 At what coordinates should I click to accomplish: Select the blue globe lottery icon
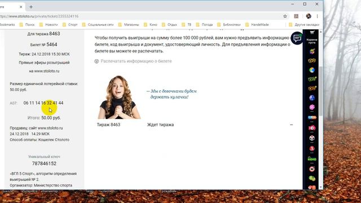point(312,98)
